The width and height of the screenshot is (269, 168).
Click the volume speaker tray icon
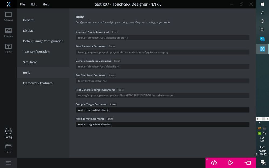[264, 133]
